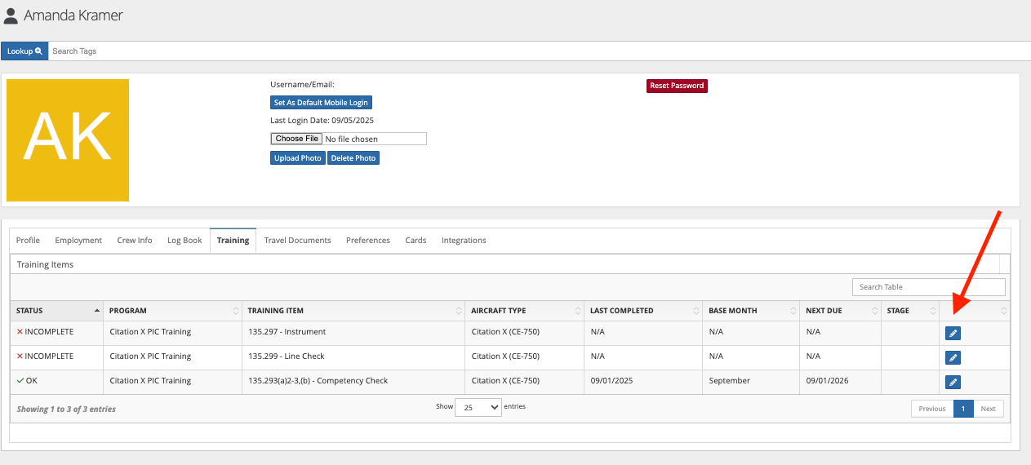
Task: Click the Lookup search button
Action: point(24,51)
